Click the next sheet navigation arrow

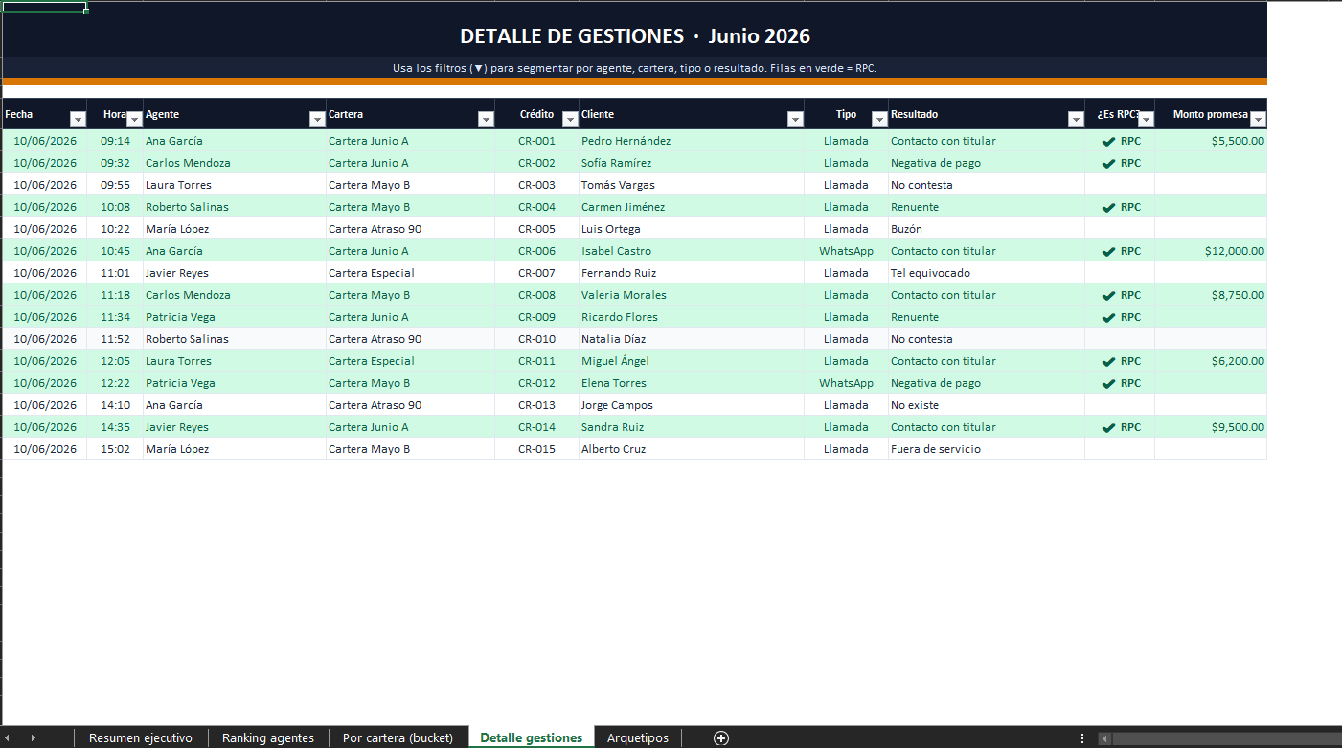pos(34,737)
